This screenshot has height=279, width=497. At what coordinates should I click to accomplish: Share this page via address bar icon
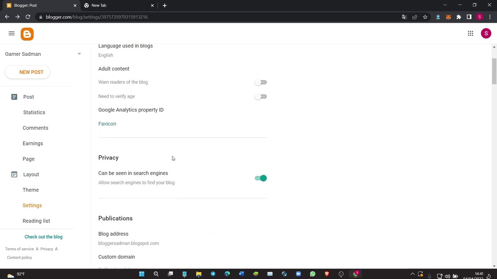tap(415, 17)
